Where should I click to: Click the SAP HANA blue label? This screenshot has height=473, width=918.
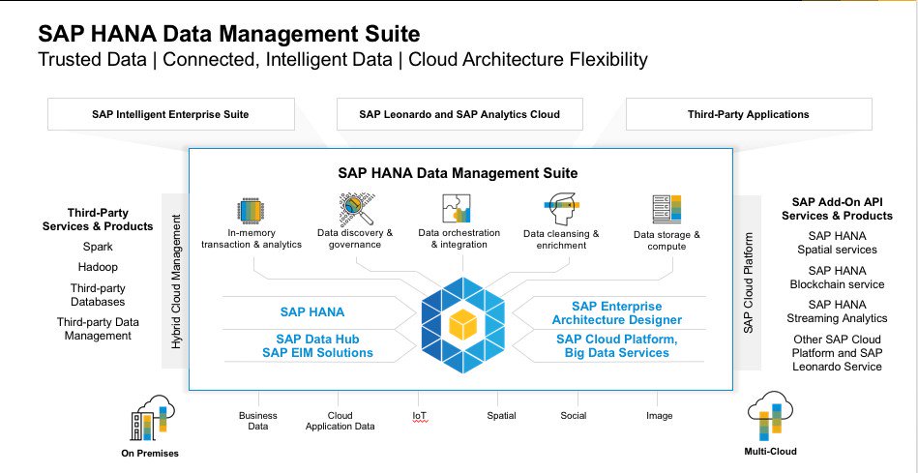pyautogui.click(x=312, y=312)
